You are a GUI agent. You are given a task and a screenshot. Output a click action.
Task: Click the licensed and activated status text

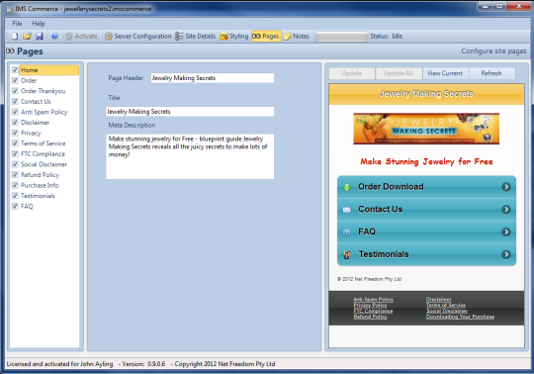[59, 364]
